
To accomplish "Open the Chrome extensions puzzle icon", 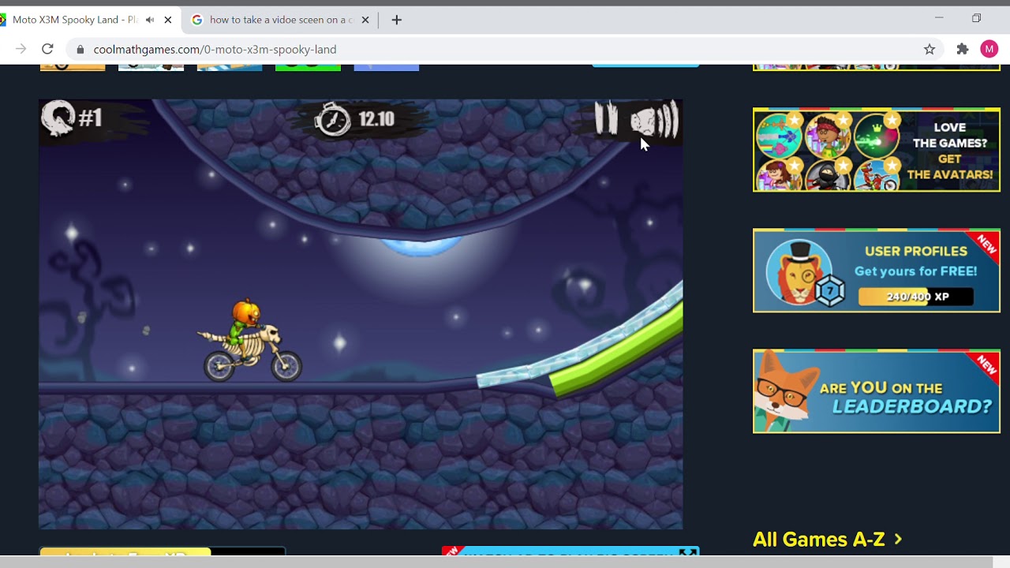I will point(963,49).
